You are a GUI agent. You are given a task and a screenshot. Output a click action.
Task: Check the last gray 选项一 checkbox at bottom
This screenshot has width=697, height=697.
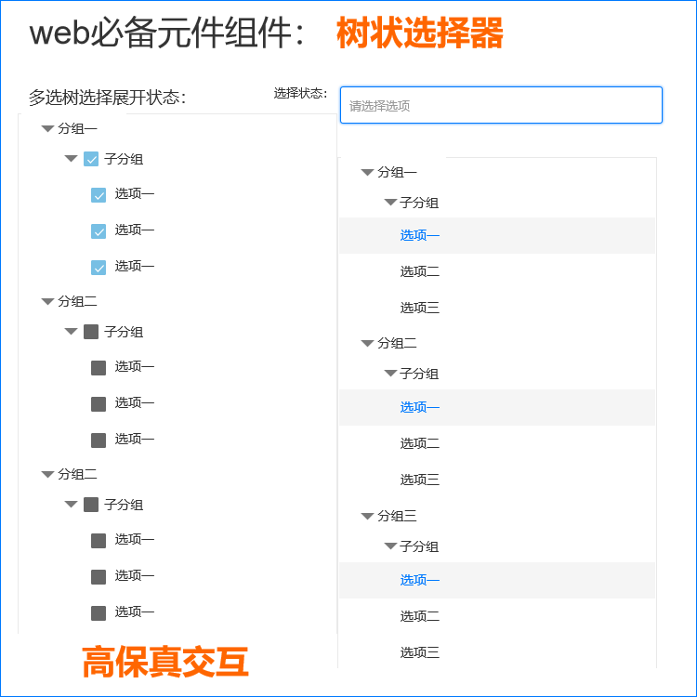pyautogui.click(x=99, y=613)
